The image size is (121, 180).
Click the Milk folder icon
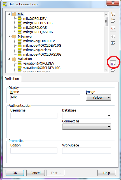coord(14,14)
